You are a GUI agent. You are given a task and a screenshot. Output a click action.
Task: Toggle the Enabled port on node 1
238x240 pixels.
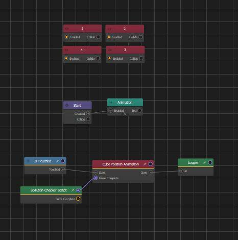point(66,37)
